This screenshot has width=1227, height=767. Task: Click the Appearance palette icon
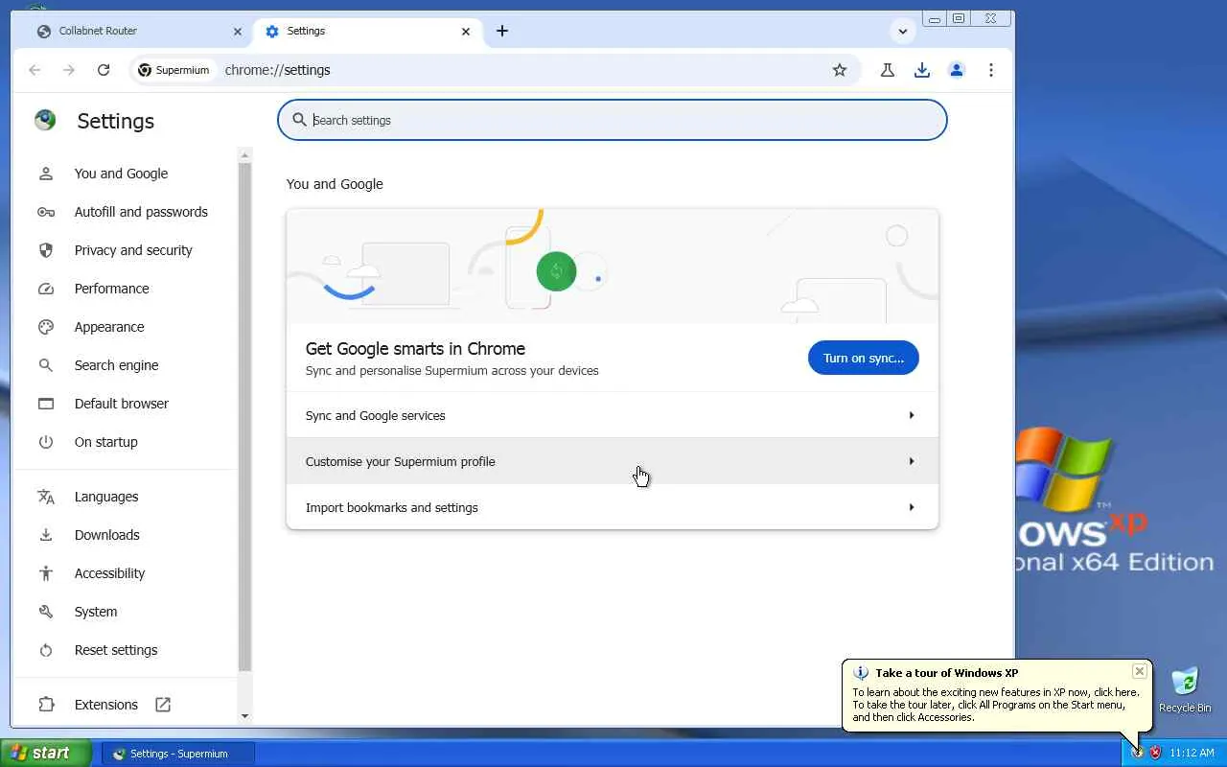pos(46,327)
